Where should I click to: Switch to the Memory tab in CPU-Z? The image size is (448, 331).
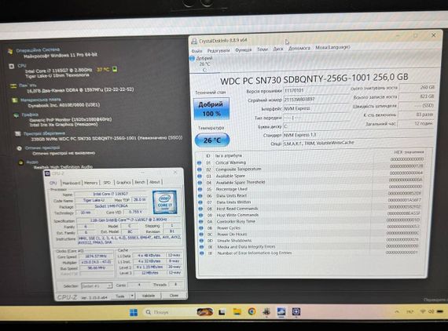pos(91,183)
